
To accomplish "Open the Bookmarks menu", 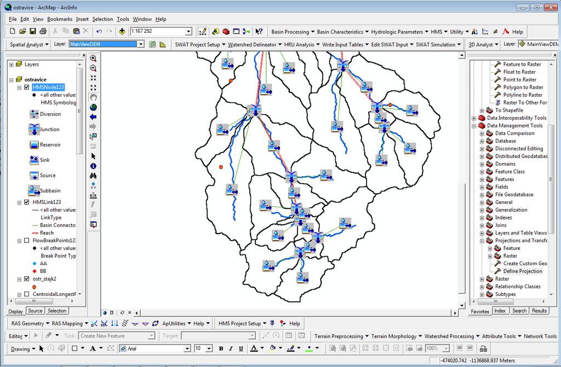I will coord(60,19).
